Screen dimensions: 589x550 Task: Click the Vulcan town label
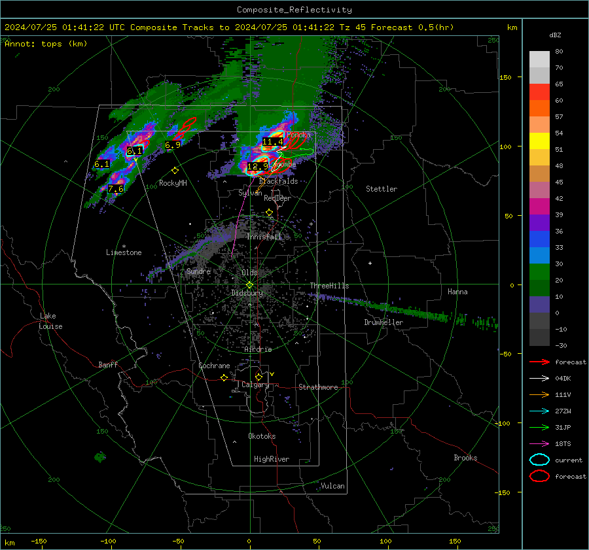point(332,486)
